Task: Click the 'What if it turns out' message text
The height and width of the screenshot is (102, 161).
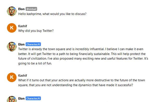Action: (x=82, y=83)
